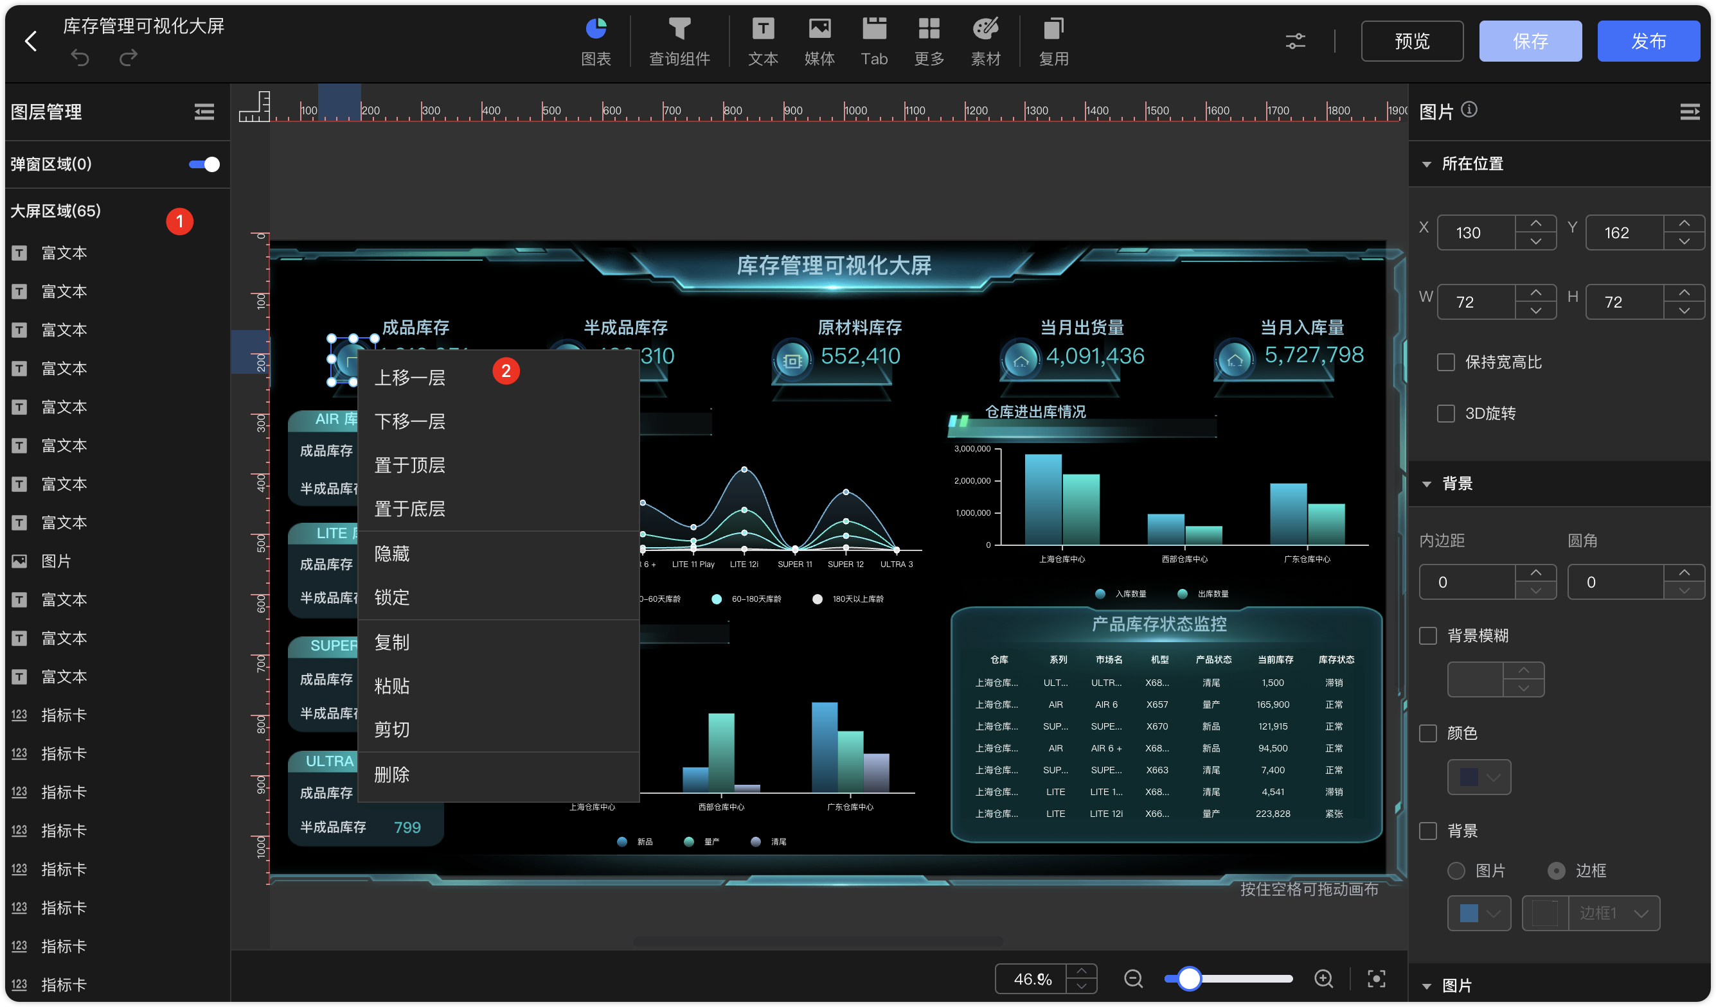Click the 图表 chart icon in toolbar
1716x1007 pixels.
[596, 30]
